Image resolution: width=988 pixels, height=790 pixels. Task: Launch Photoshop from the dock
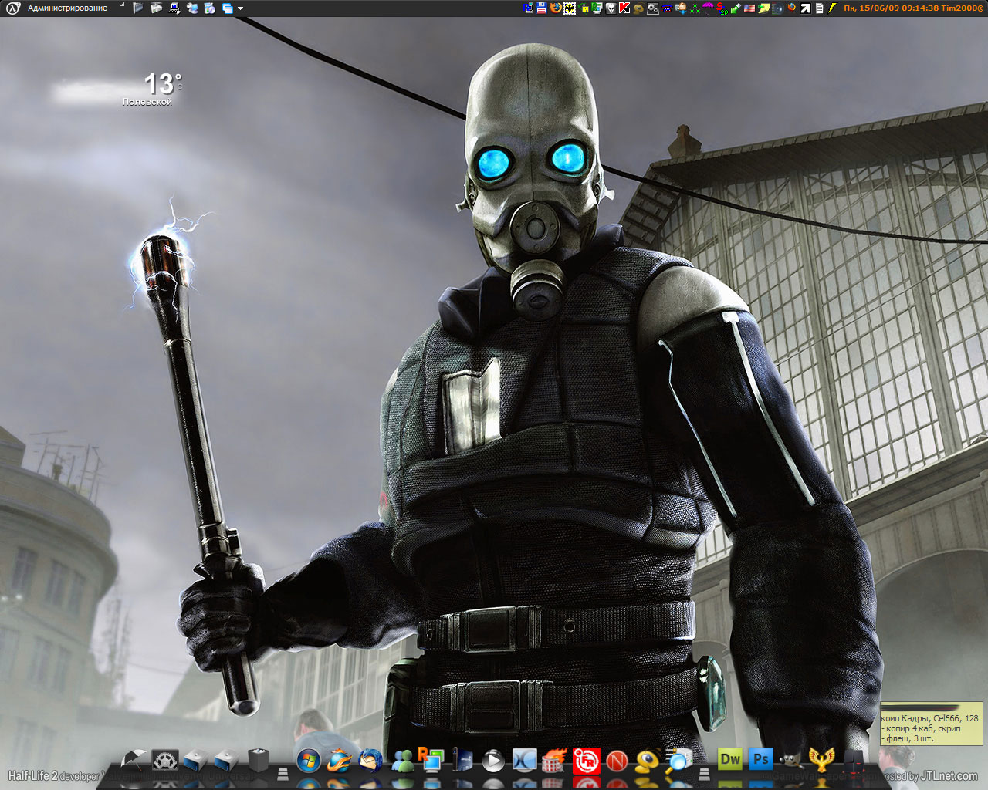click(x=760, y=758)
